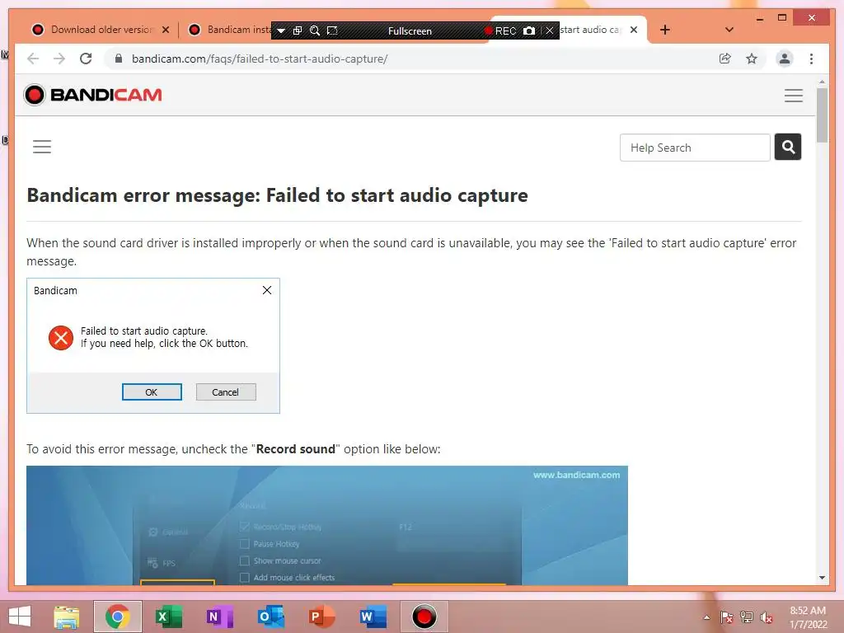
Task: Click the page scrollbar thumb
Action: [x=822, y=115]
